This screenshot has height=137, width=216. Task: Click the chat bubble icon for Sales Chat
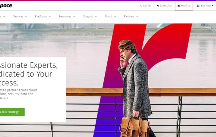(158, 6)
